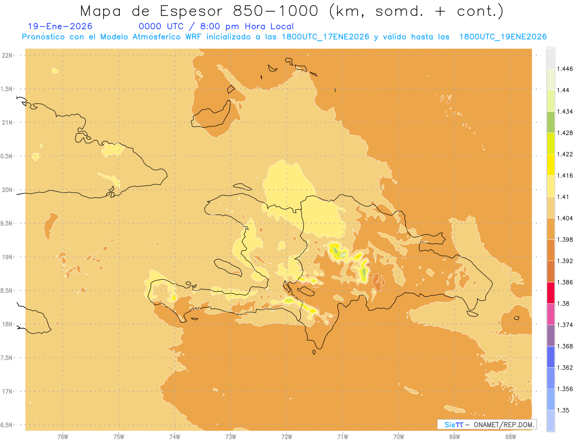Click the pink 1.374–1.38 color bar segment
Image resolution: width=573 pixels, height=443 pixels.
[x=551, y=314]
